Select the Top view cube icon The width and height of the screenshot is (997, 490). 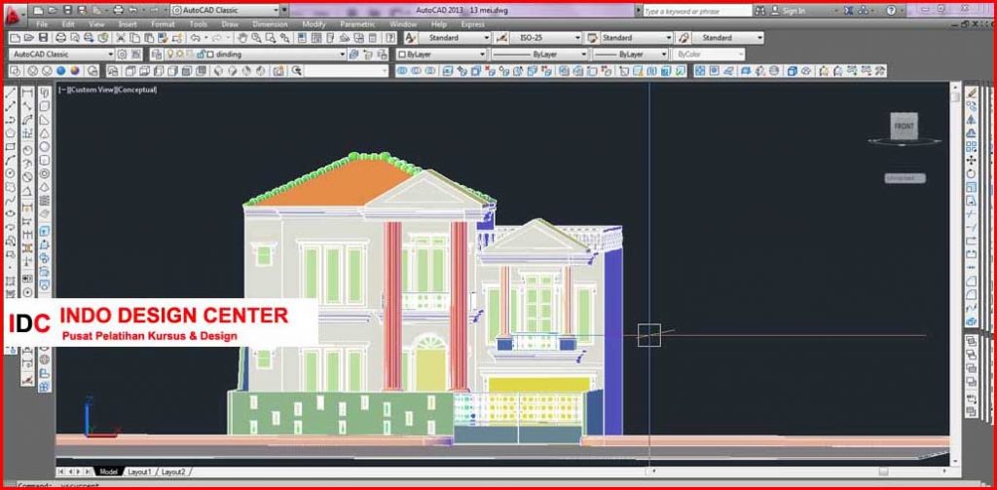[129, 71]
